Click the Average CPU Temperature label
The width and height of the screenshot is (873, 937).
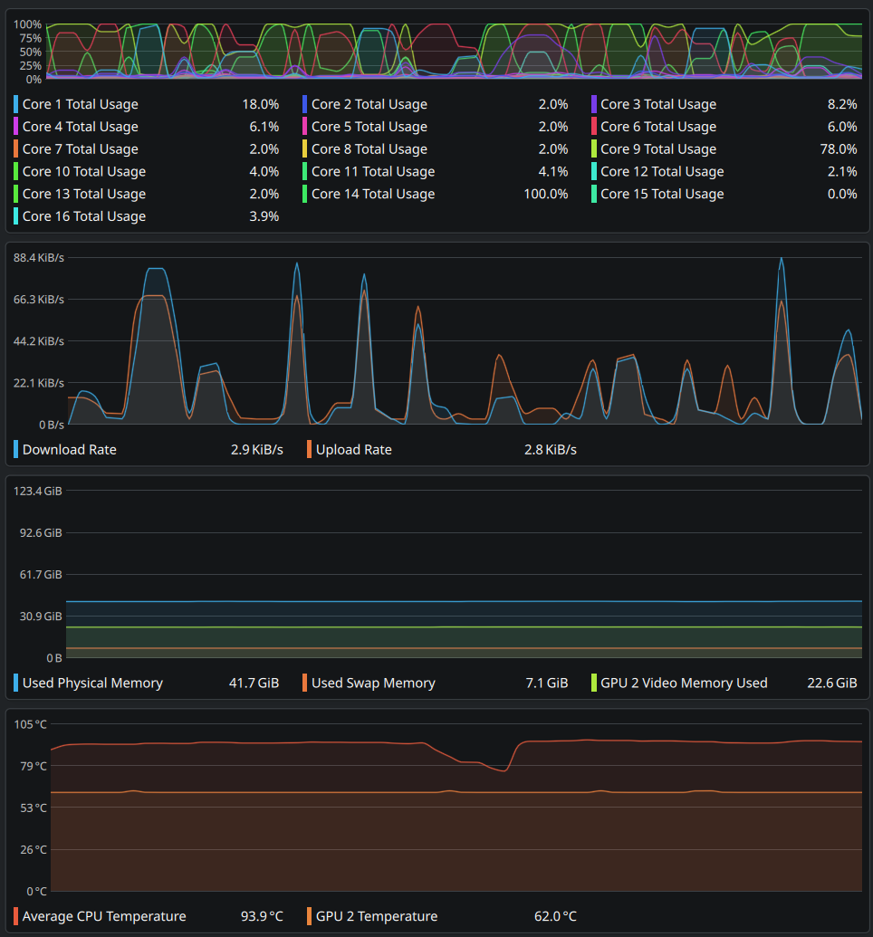click(104, 916)
